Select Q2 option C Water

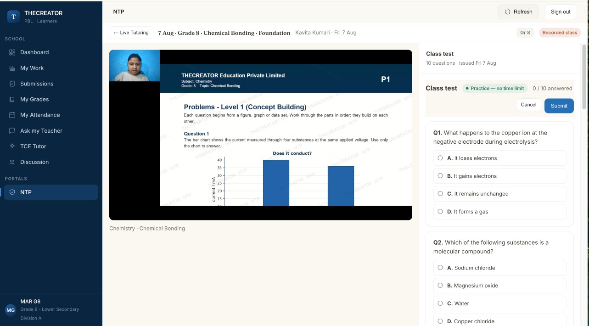pyautogui.click(x=499, y=304)
